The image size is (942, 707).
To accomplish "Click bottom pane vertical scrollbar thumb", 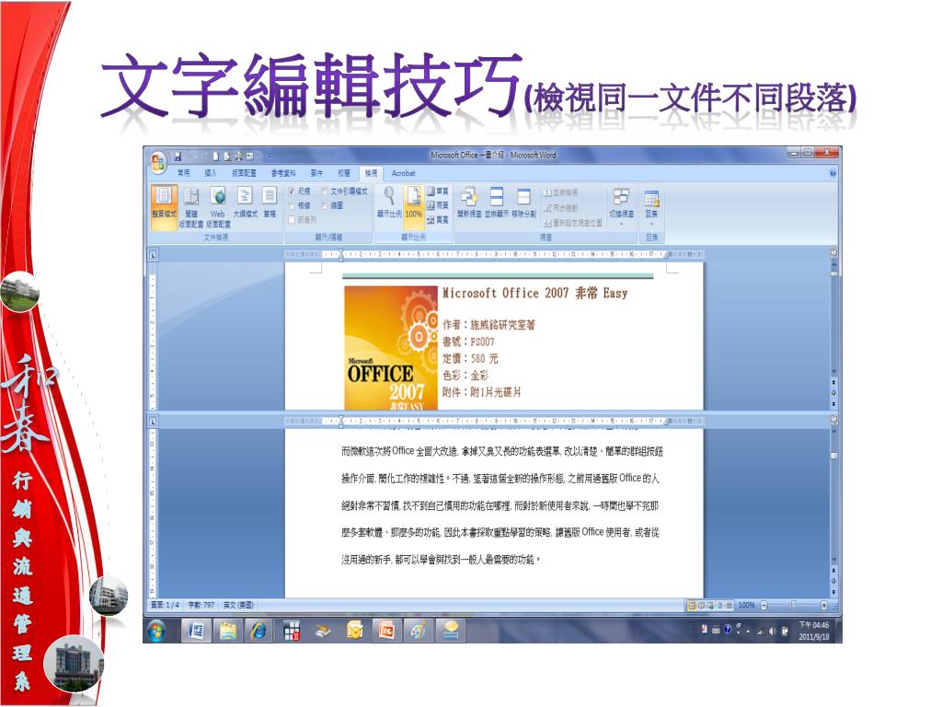I will 833,456.
